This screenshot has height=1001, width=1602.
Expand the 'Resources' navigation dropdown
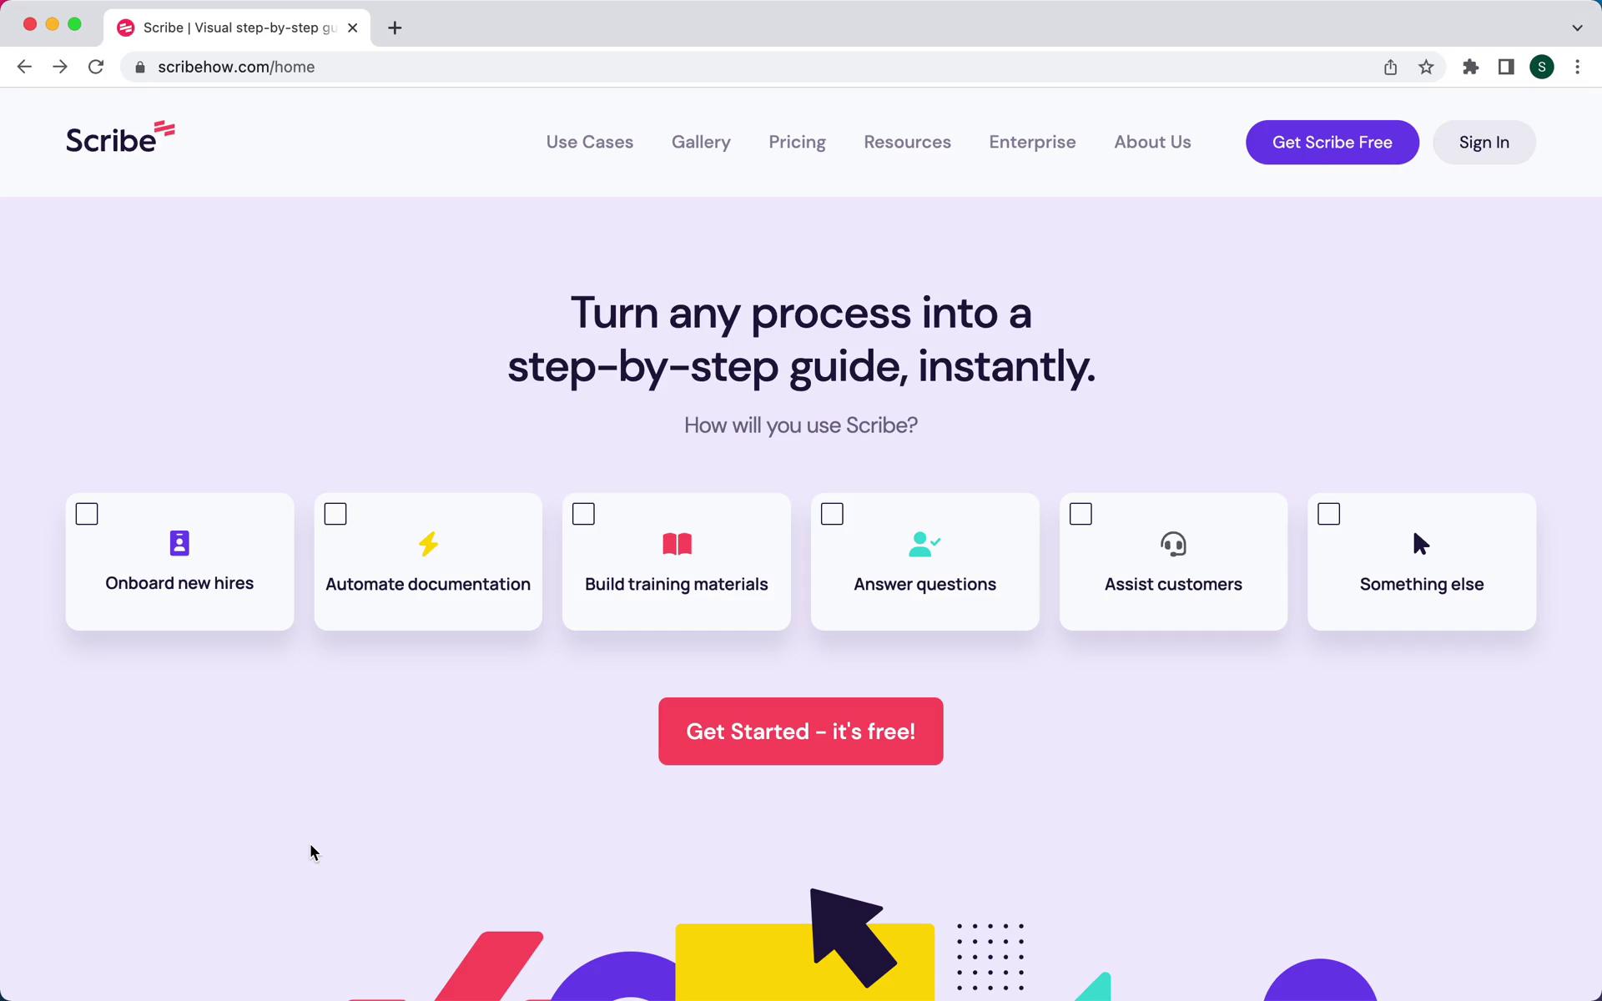908,142
